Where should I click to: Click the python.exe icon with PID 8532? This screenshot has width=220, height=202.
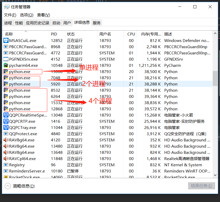(6, 90)
